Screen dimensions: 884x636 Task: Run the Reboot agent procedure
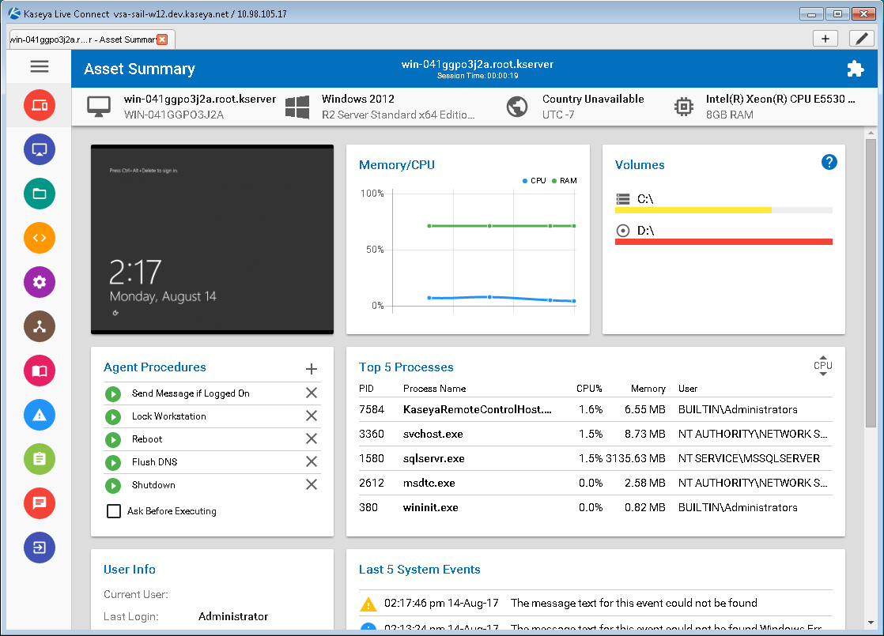(113, 439)
